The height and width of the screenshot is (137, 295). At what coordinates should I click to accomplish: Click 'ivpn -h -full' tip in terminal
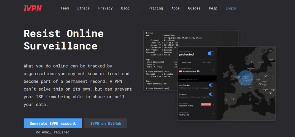(x=154, y=67)
